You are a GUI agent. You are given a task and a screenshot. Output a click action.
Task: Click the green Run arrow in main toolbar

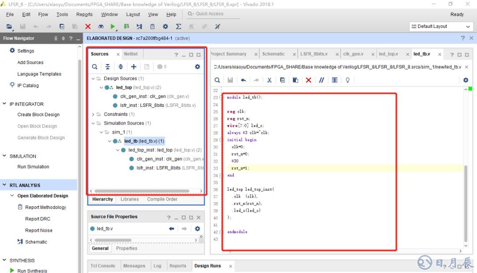[x=113, y=27]
